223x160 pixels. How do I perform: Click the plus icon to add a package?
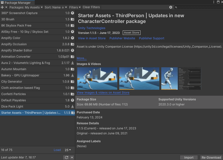pyautogui.click(x=2, y=7)
